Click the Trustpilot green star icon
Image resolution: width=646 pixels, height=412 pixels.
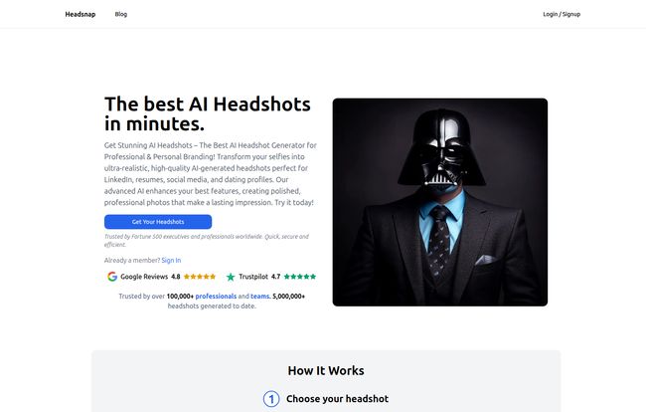[231, 277]
